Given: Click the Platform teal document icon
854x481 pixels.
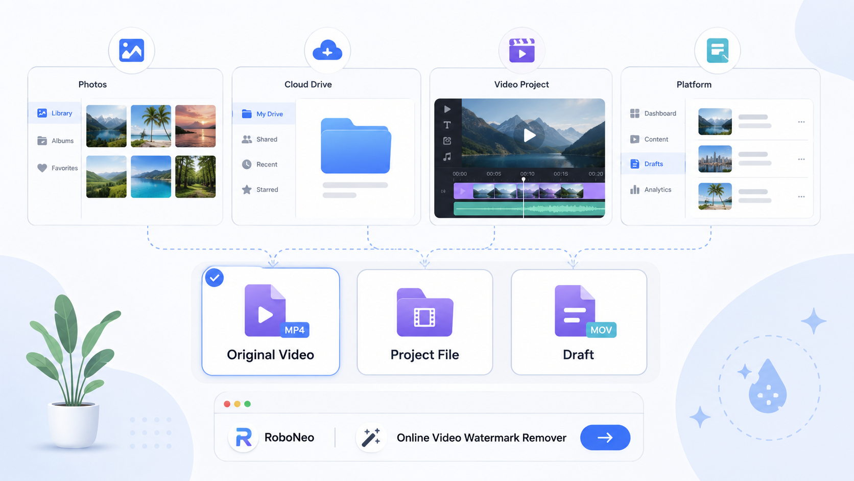Looking at the screenshot, I should (x=718, y=51).
